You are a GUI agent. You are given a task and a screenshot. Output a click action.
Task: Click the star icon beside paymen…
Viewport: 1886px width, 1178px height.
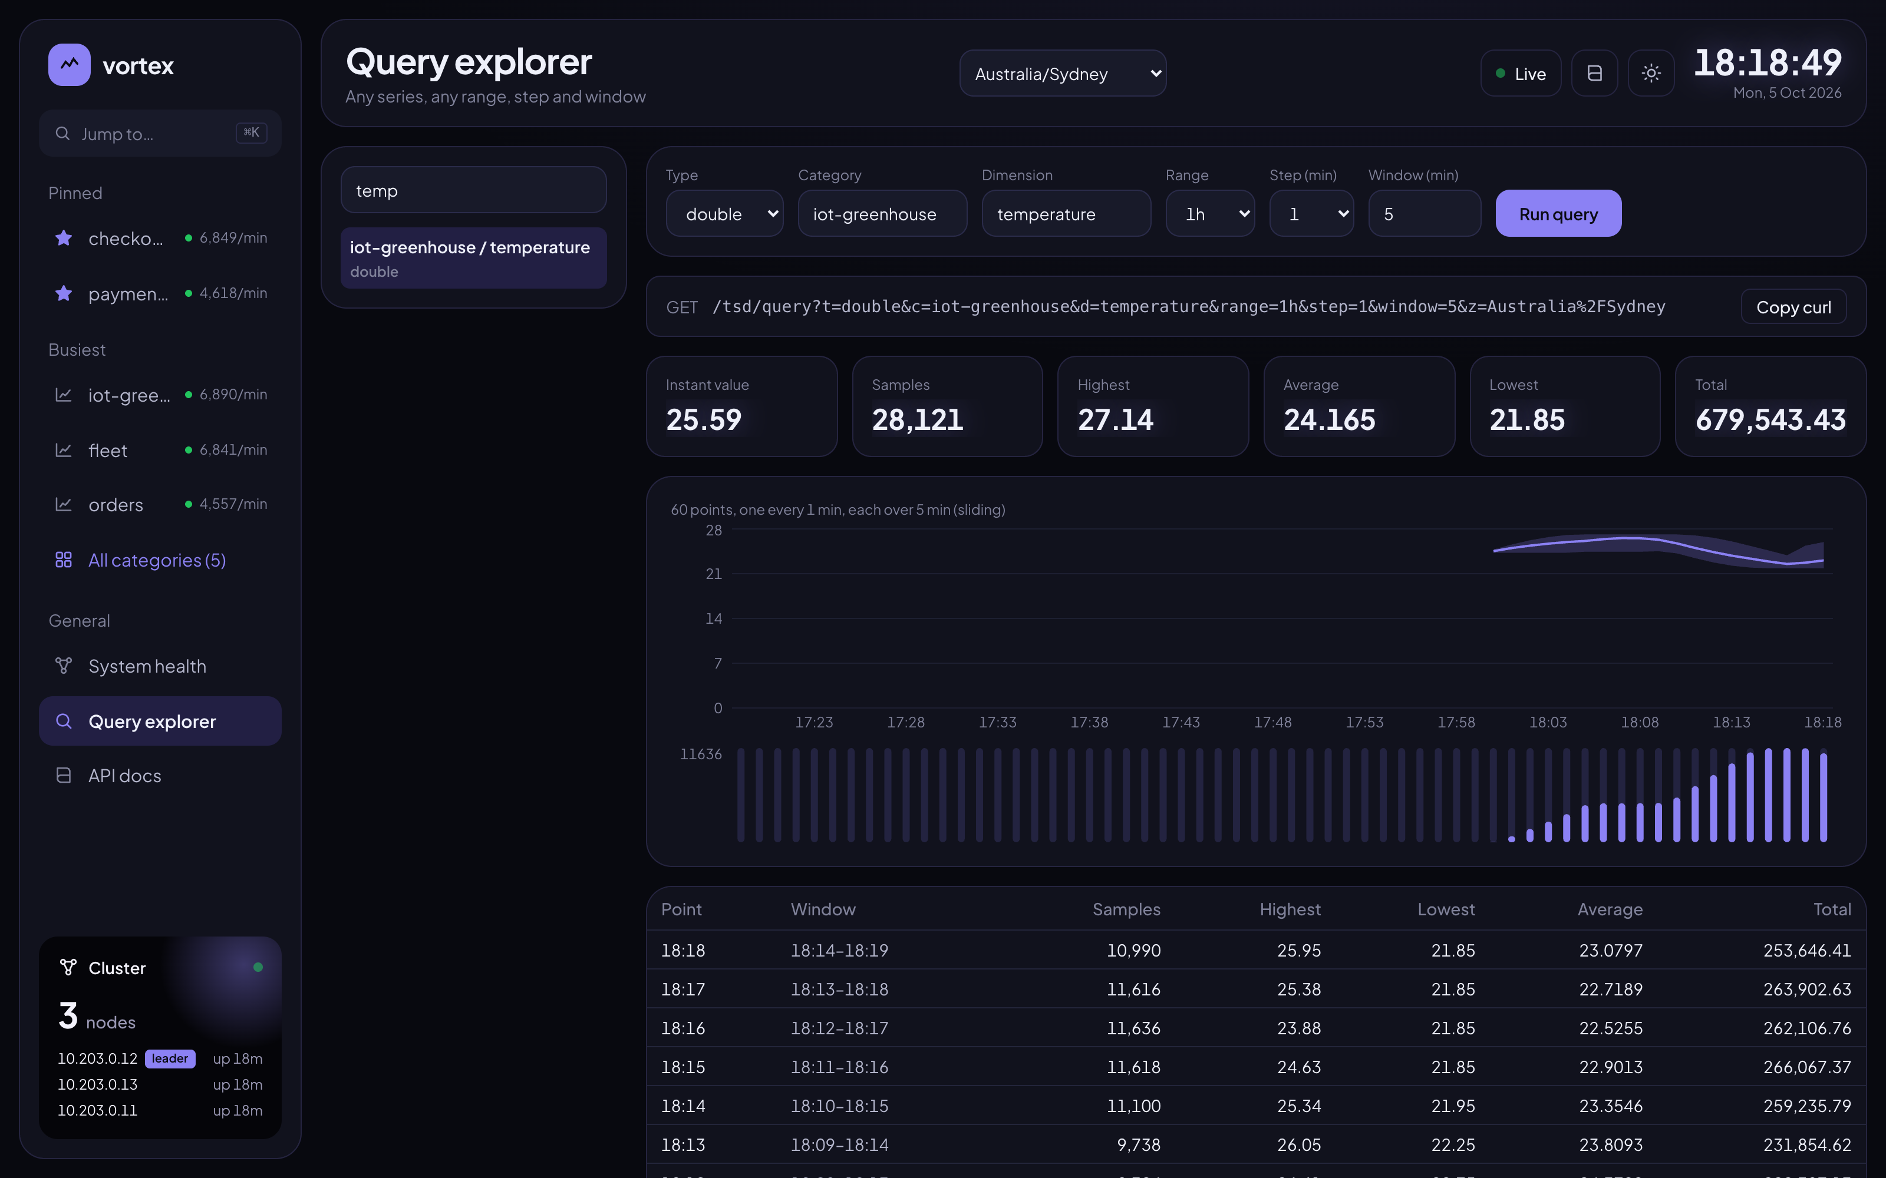(x=64, y=293)
